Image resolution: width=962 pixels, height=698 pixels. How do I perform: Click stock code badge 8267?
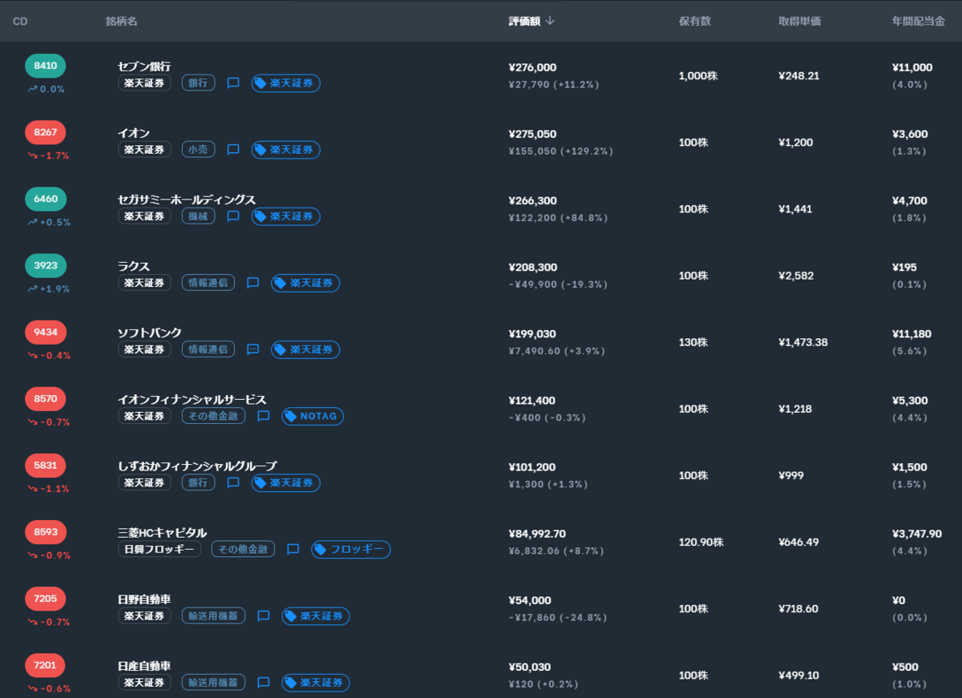pos(45,132)
